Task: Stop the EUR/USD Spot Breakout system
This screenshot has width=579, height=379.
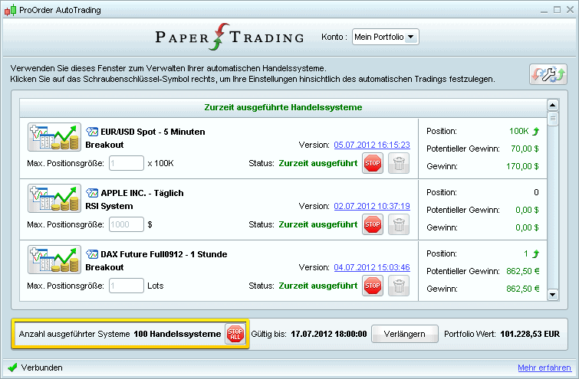Action: point(373,163)
